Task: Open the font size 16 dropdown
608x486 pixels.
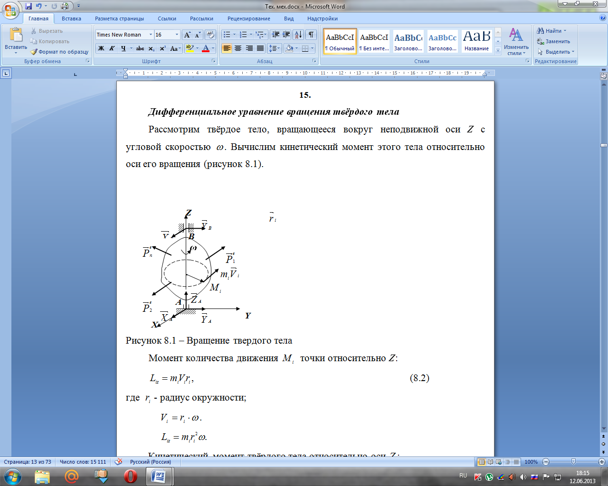Action: (177, 35)
